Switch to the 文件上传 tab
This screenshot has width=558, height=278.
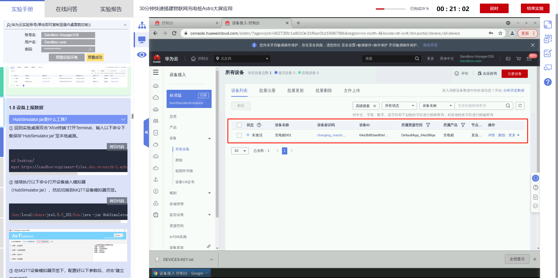tap(352, 91)
